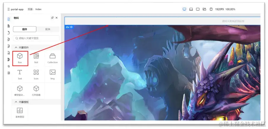The image size is (268, 129).
Task: Pick the Collection component
Action: pos(53,58)
